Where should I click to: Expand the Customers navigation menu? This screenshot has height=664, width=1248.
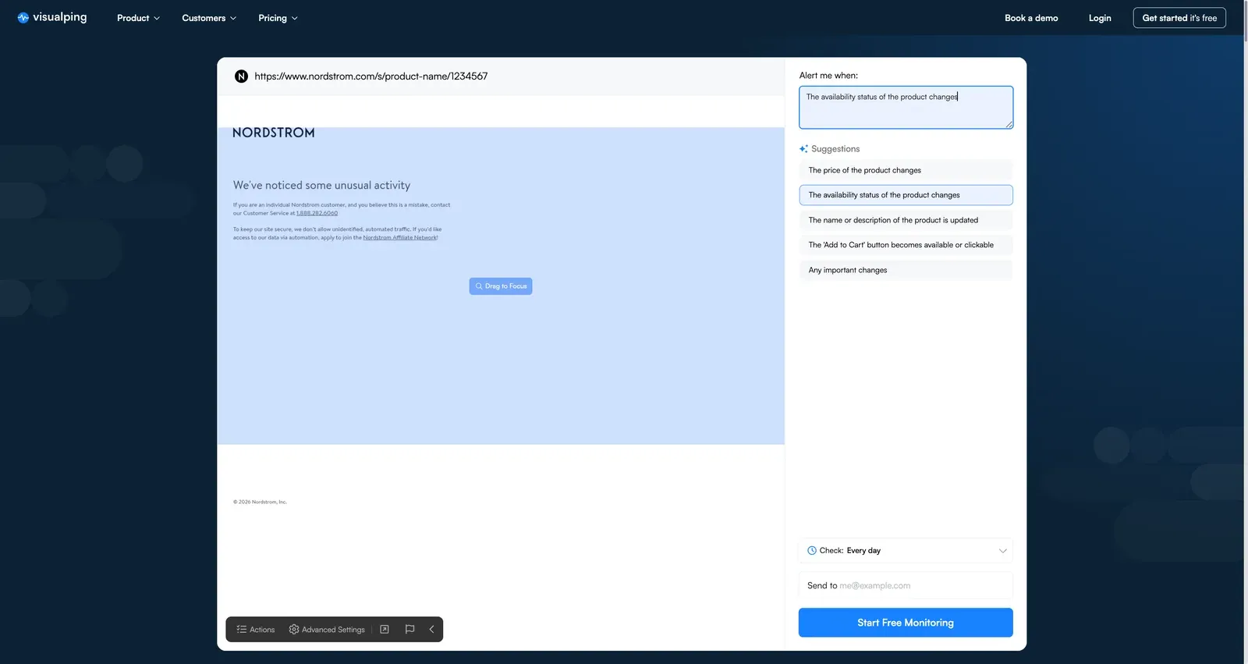208,18
